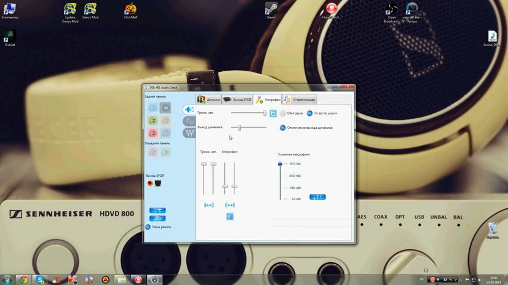Image resolution: width=508 pixels, height=285 pixels.
Task: Click the black optical SPDIF output icon
Action: coord(158,183)
